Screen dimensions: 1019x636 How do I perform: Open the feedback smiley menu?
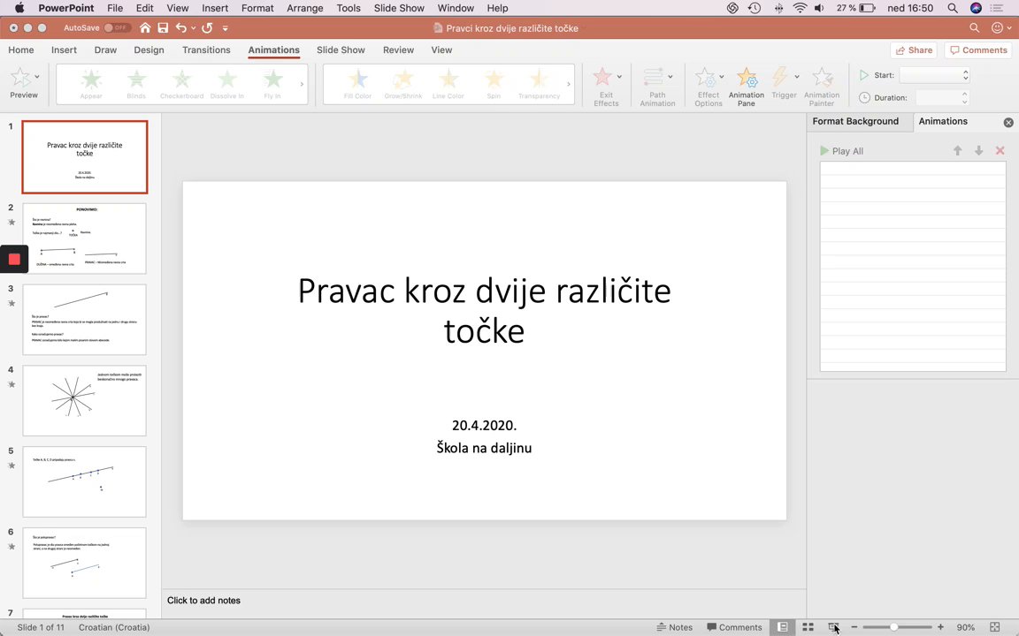(1000, 28)
